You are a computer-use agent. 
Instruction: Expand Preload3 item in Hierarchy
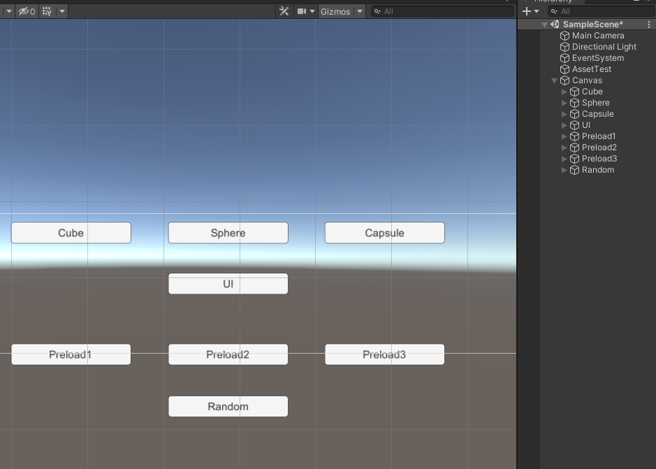[564, 159]
